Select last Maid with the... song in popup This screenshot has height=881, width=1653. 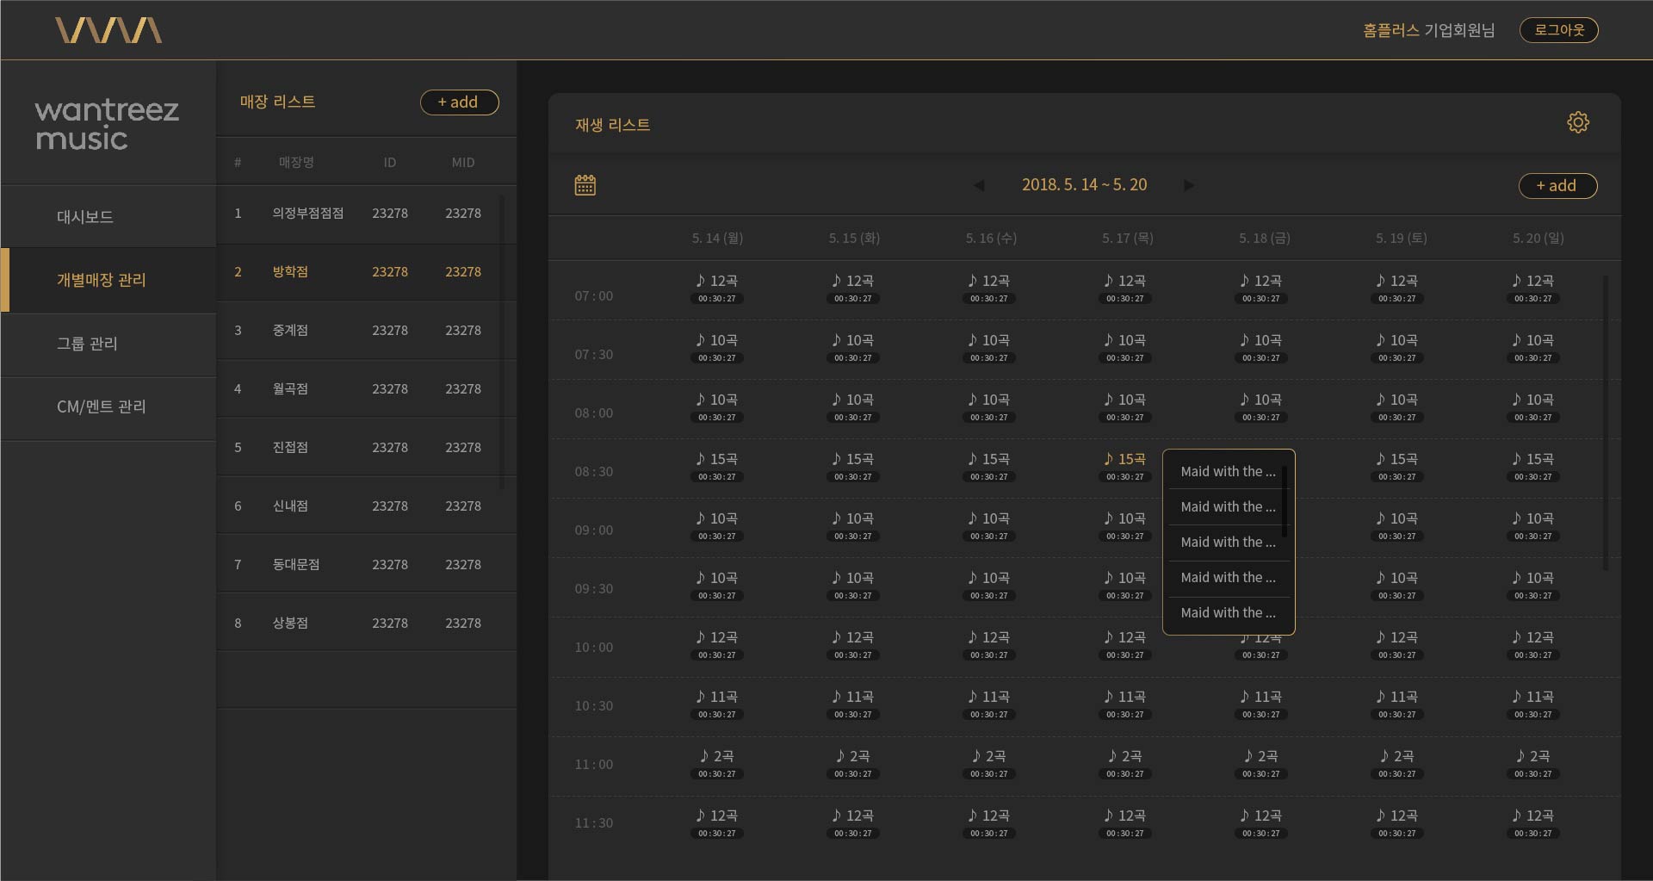[1227, 613]
